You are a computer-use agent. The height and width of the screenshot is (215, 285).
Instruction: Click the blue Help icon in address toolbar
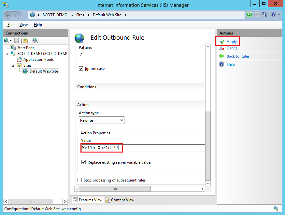[x=273, y=15]
